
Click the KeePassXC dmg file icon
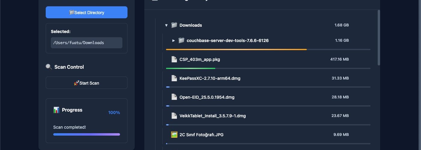[174, 78]
